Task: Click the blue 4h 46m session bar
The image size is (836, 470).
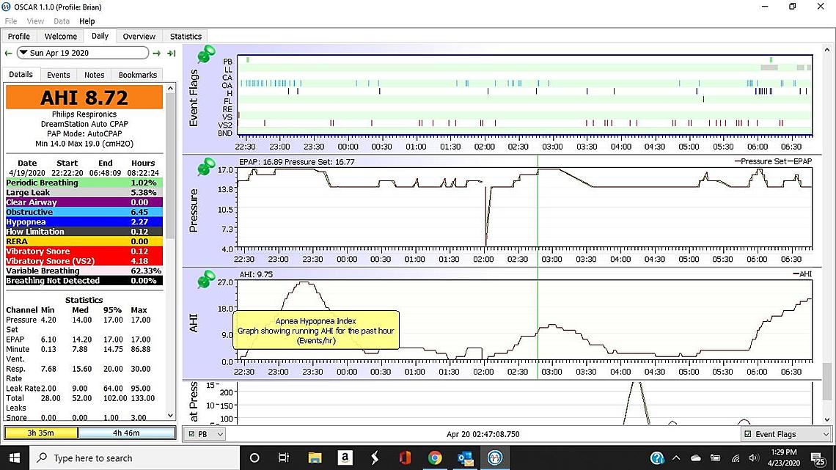Action: coord(127,433)
